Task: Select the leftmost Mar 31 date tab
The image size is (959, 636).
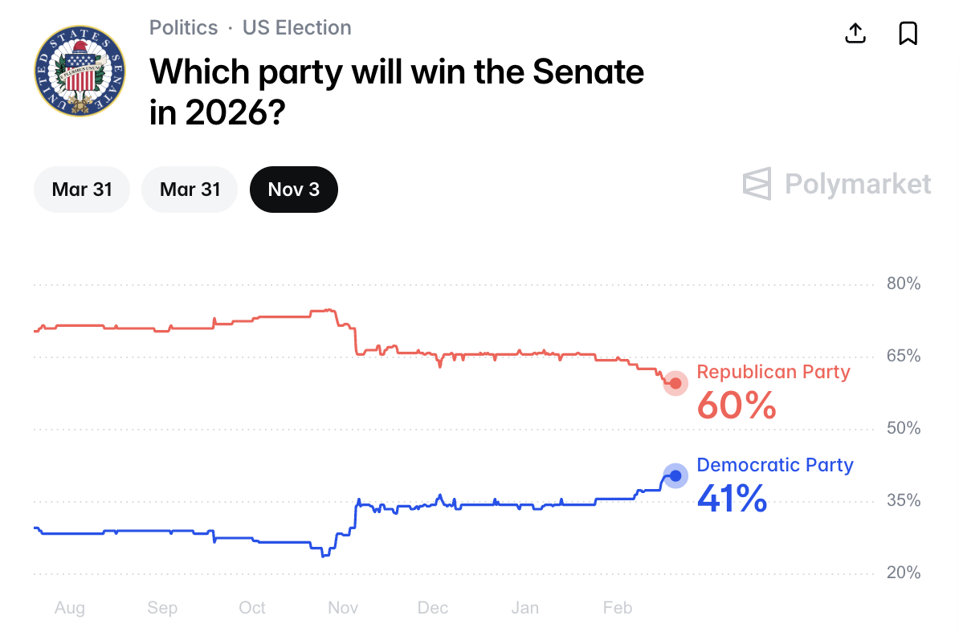Action: (81, 190)
